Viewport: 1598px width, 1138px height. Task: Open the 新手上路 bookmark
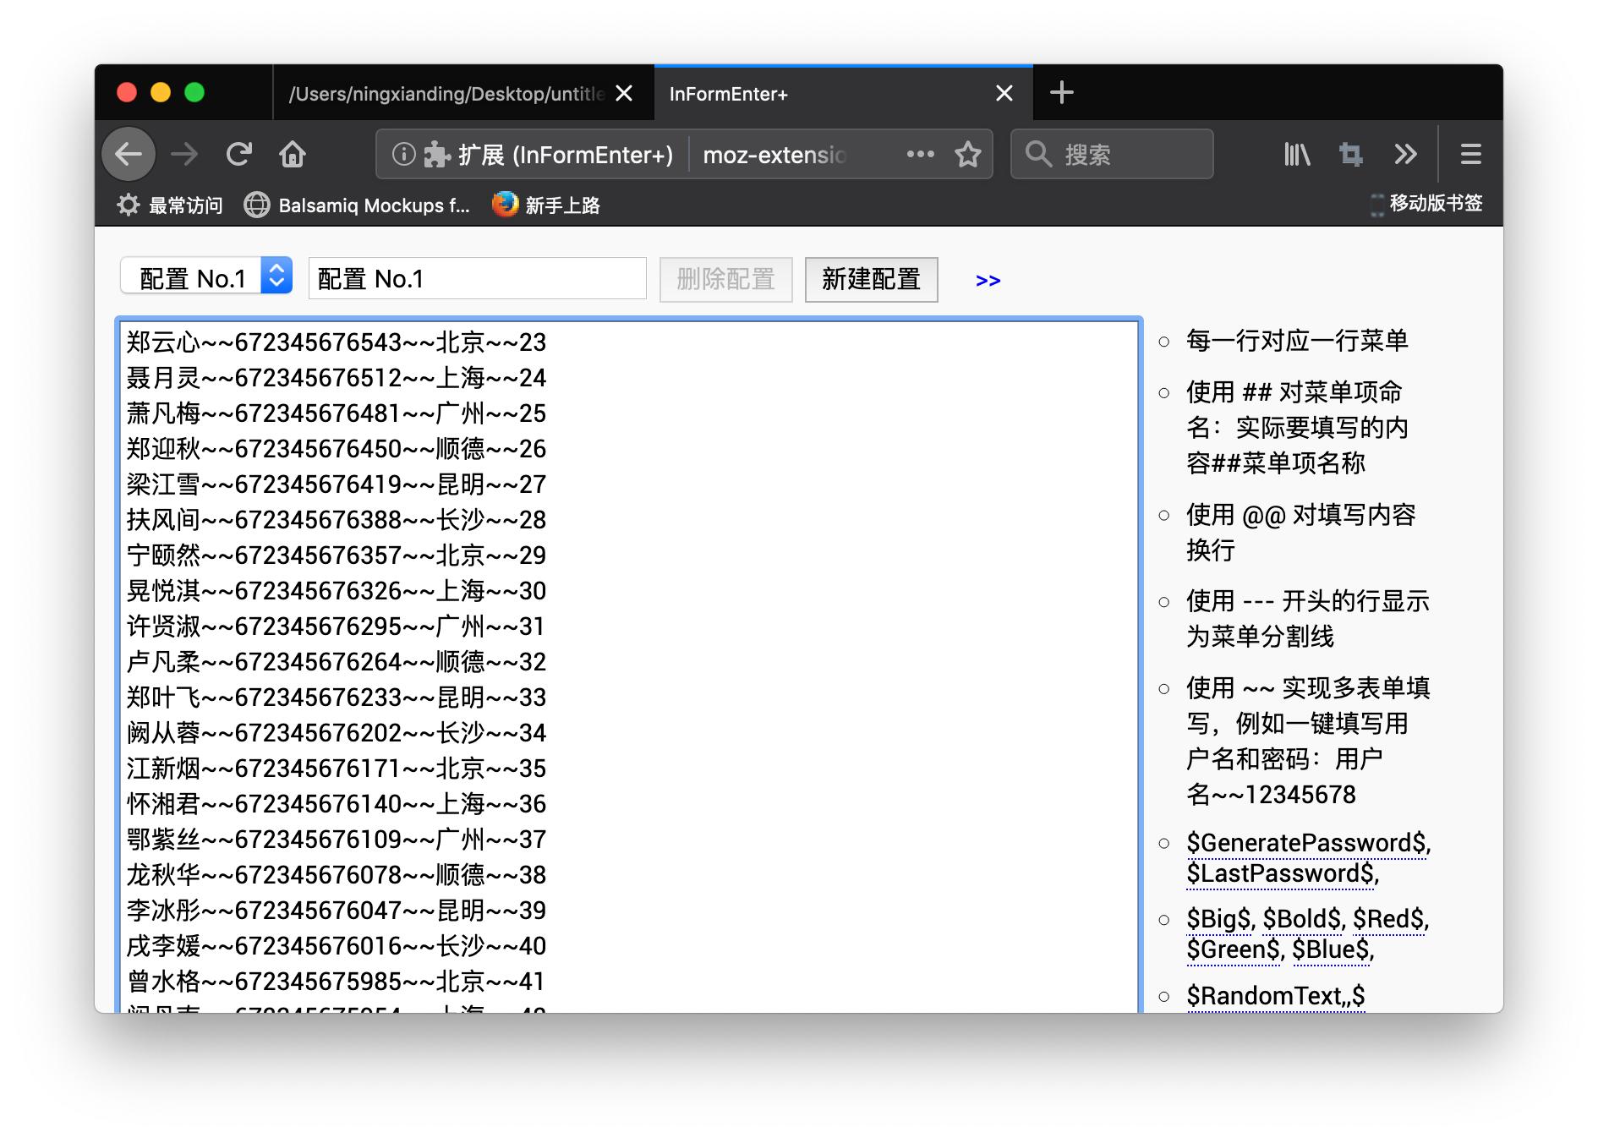click(546, 204)
